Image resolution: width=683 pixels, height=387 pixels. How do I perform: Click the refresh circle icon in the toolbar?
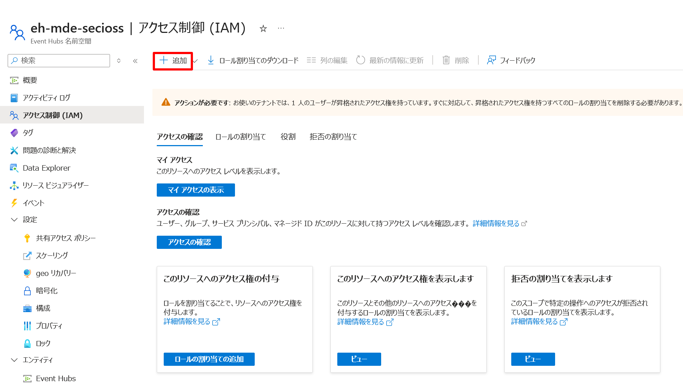(361, 60)
